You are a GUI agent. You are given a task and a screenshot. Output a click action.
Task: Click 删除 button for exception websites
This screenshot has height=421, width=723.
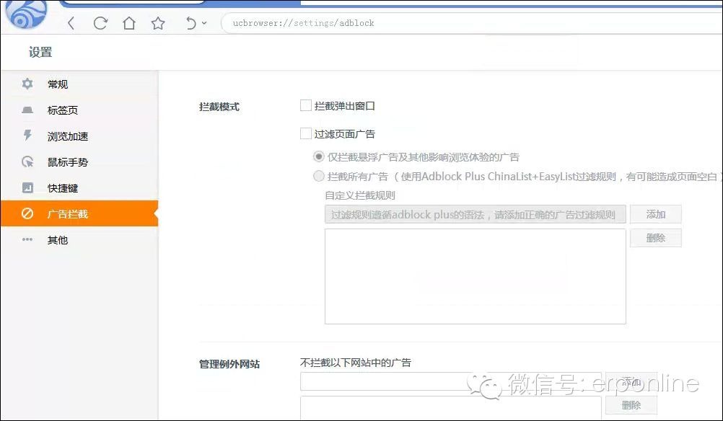point(631,405)
